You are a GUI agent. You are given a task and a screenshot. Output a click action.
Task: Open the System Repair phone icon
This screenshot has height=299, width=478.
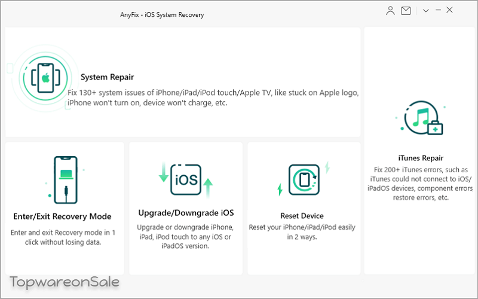tap(45, 78)
